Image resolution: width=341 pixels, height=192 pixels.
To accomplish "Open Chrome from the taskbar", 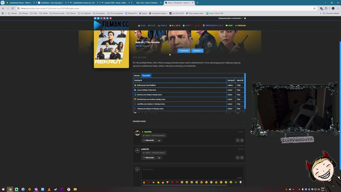I will 10,189.
